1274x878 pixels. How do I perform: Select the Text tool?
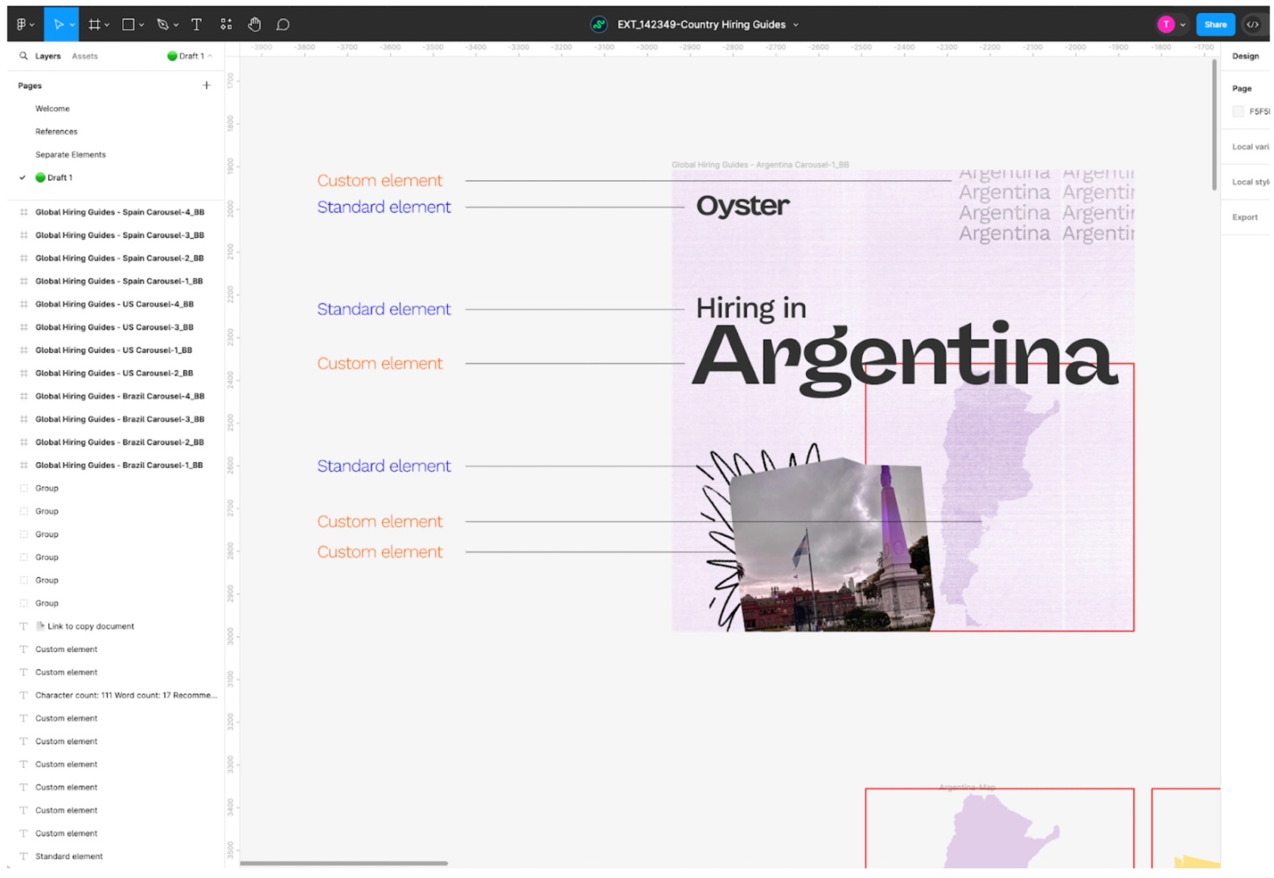[196, 24]
